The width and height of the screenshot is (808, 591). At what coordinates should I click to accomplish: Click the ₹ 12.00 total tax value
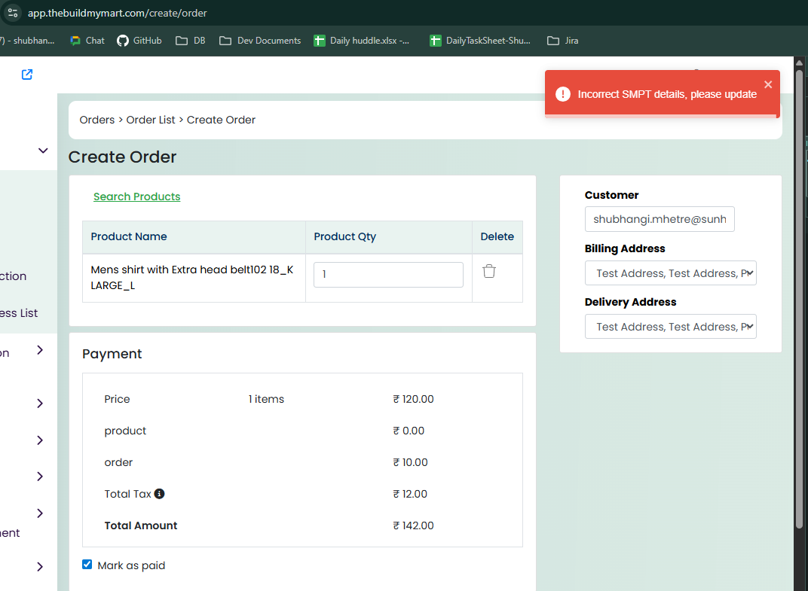[x=410, y=494]
